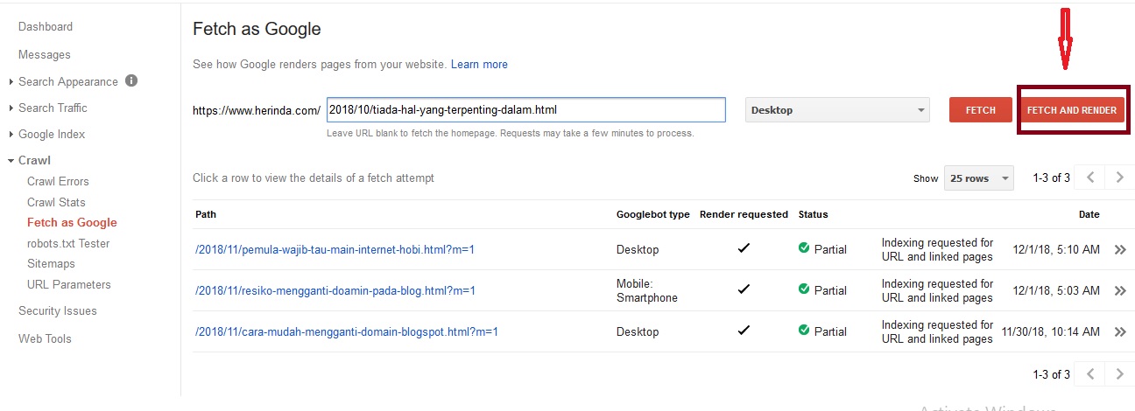Open details arrows for cara-mudah-mengganti row
Viewport: 1135px width, 411px height.
click(x=1119, y=331)
